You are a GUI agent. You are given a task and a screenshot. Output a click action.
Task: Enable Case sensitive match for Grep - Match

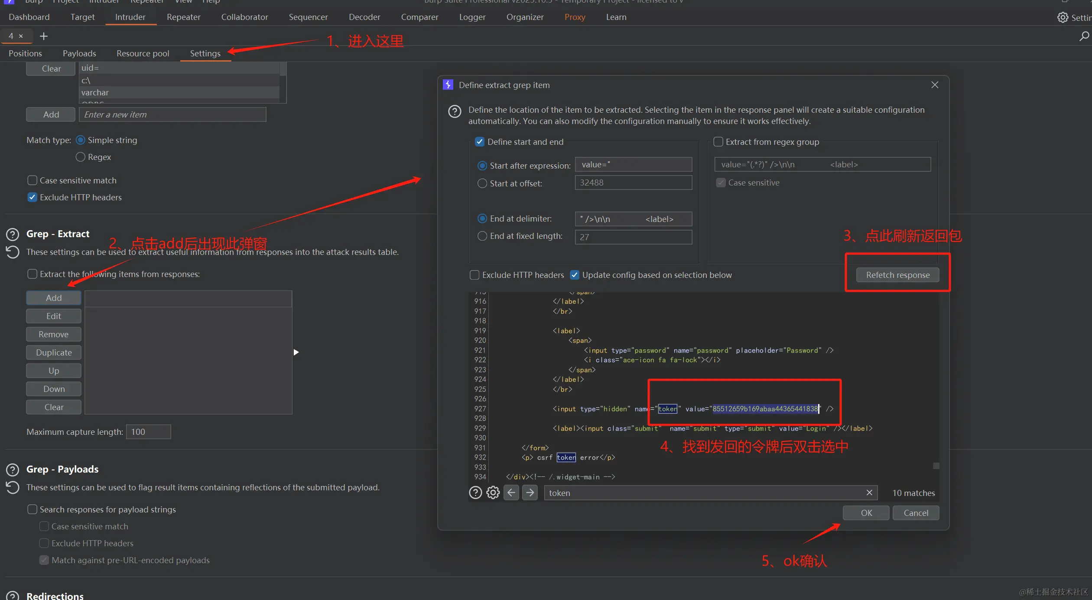(x=32, y=180)
